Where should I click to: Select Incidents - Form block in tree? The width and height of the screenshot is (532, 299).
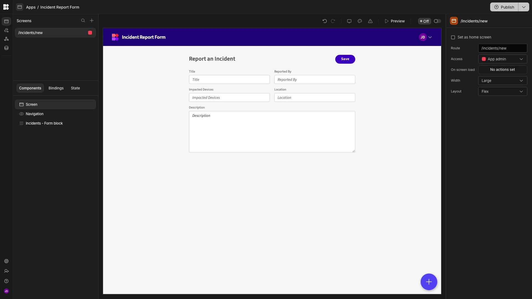click(55, 123)
